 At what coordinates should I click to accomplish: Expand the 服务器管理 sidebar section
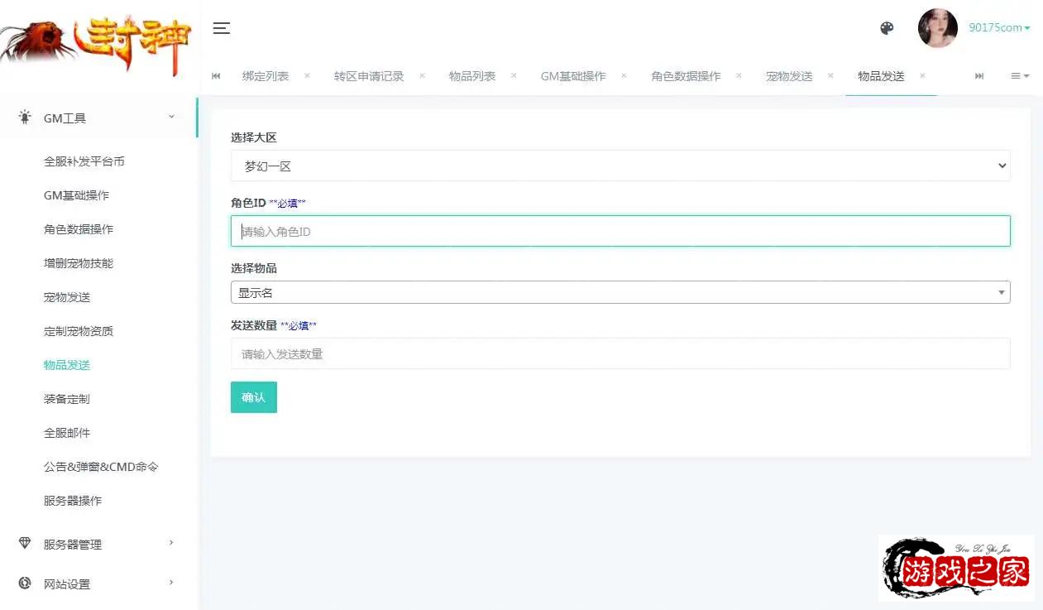(x=98, y=544)
